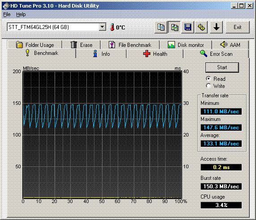Select the Read radio button
256x220 pixels.
click(x=209, y=79)
